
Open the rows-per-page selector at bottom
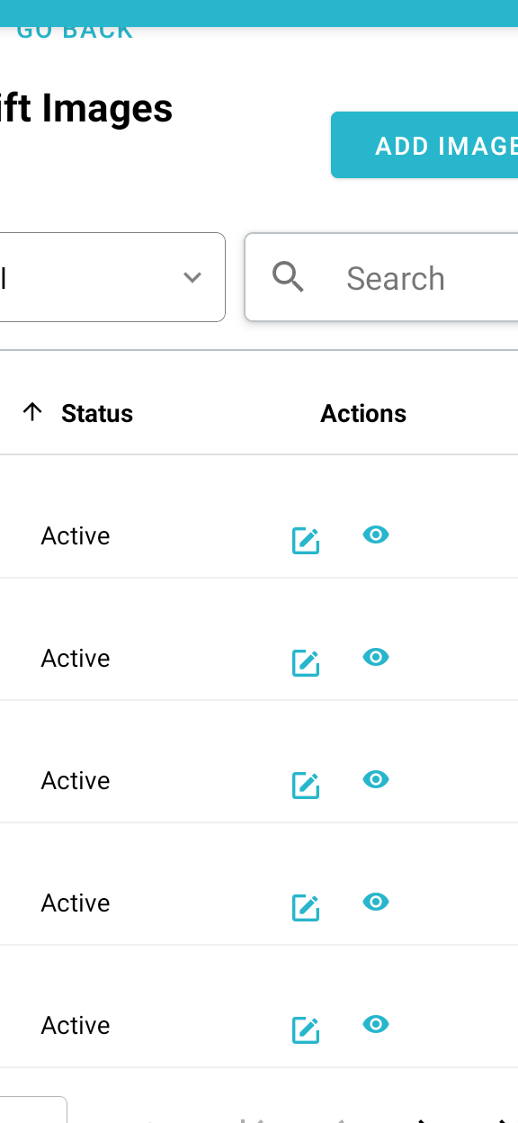(x=32, y=1110)
